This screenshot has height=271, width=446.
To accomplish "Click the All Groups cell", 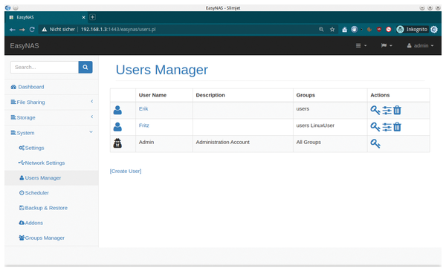I will click(x=330, y=143).
